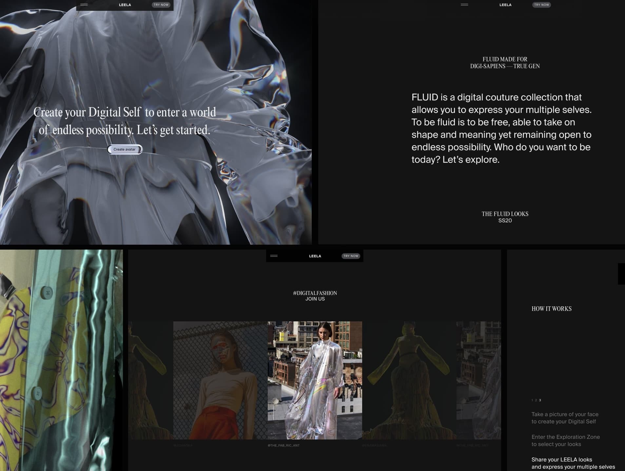Select dimmed yellow-sleeved figure right of center
This screenshot has width=625, height=471.
click(x=409, y=380)
